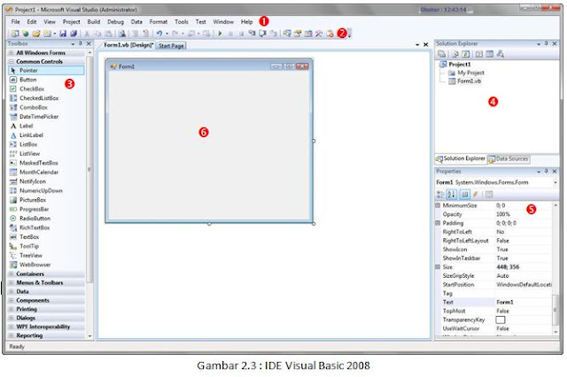Expand the Padding property node
Viewport: 567px width, 377px height.
(x=438, y=223)
